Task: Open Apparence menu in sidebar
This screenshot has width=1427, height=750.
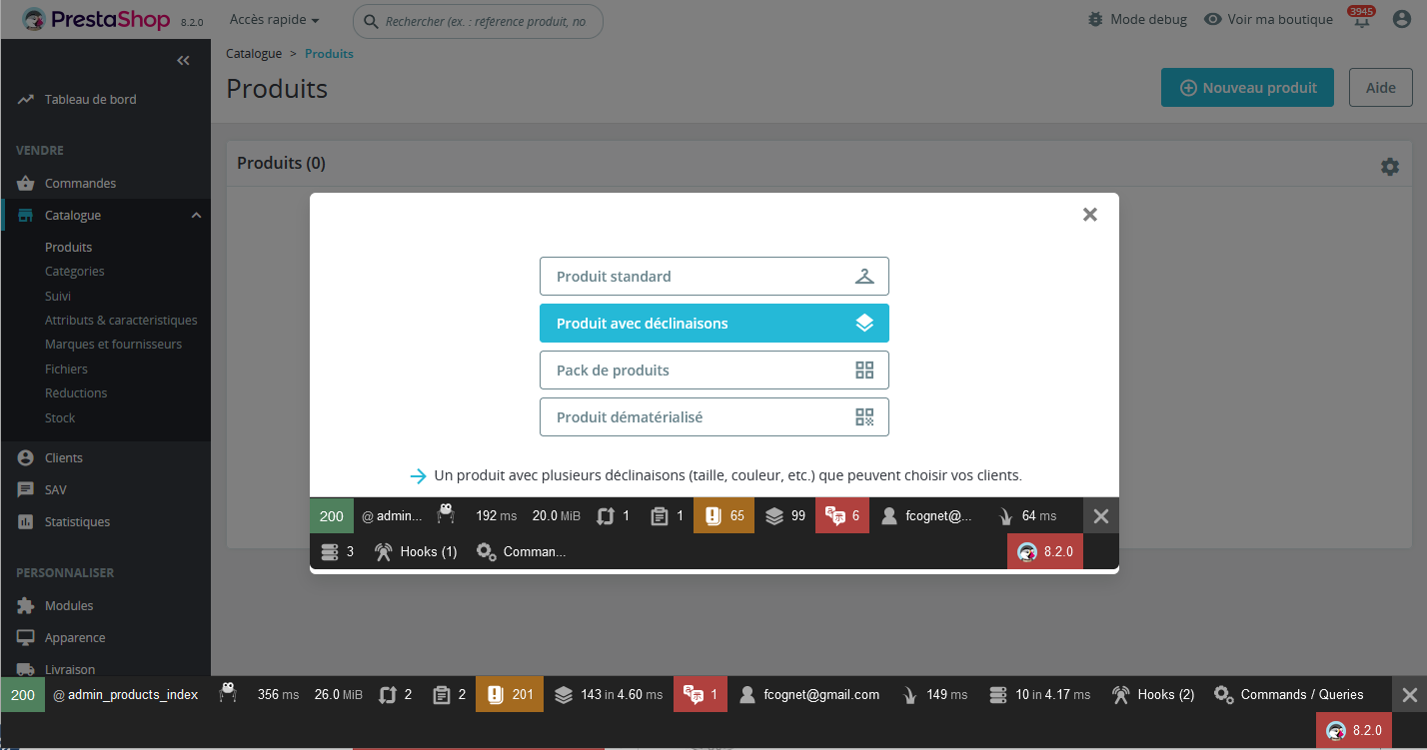Action: click(x=75, y=637)
